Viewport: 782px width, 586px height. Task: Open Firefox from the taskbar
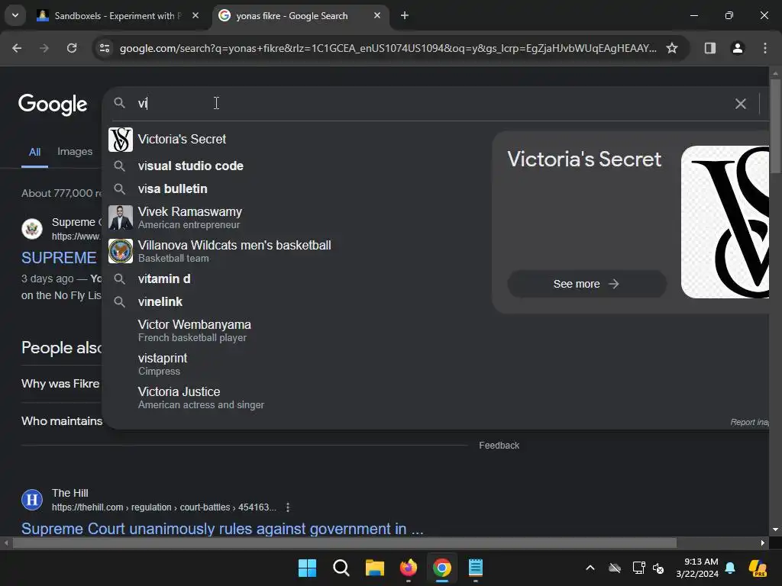point(409,568)
